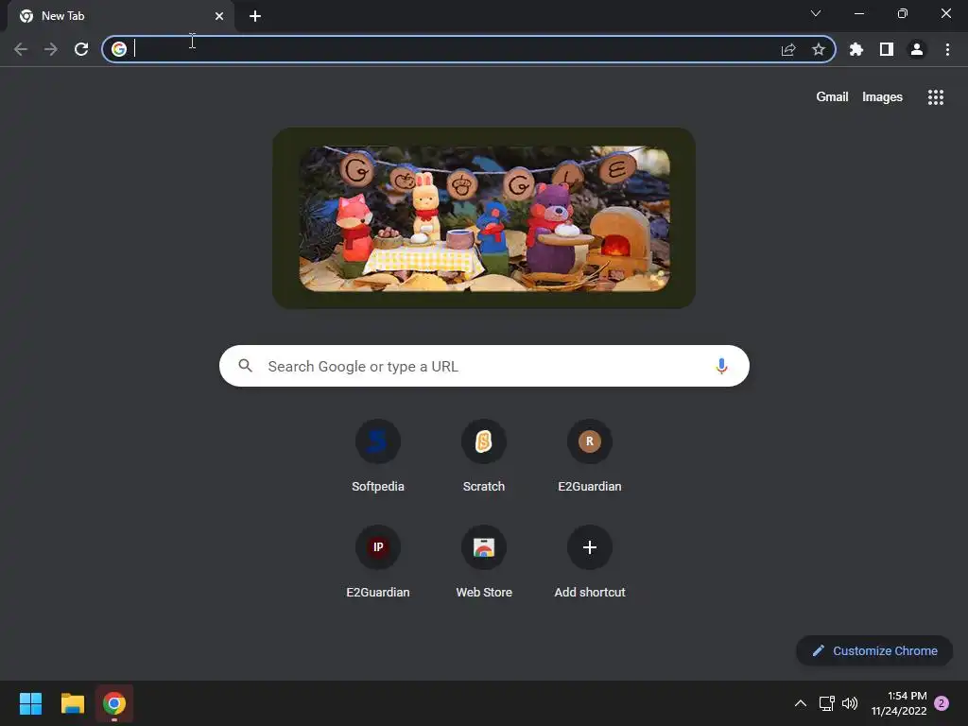The height and width of the screenshot is (726, 968).
Task: Click the Customize Chrome button
Action: pos(874,650)
